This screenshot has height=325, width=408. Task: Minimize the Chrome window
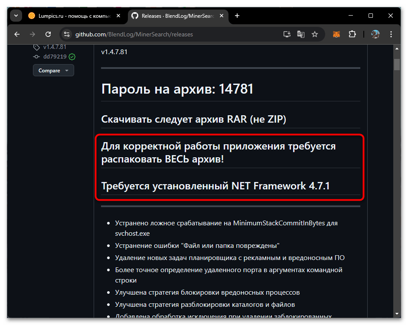pyautogui.click(x=351, y=16)
